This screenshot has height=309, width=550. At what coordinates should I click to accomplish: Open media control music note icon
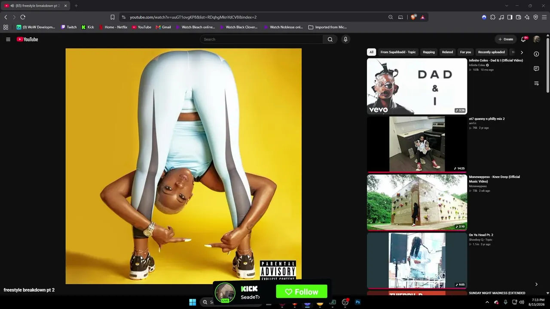[501, 17]
